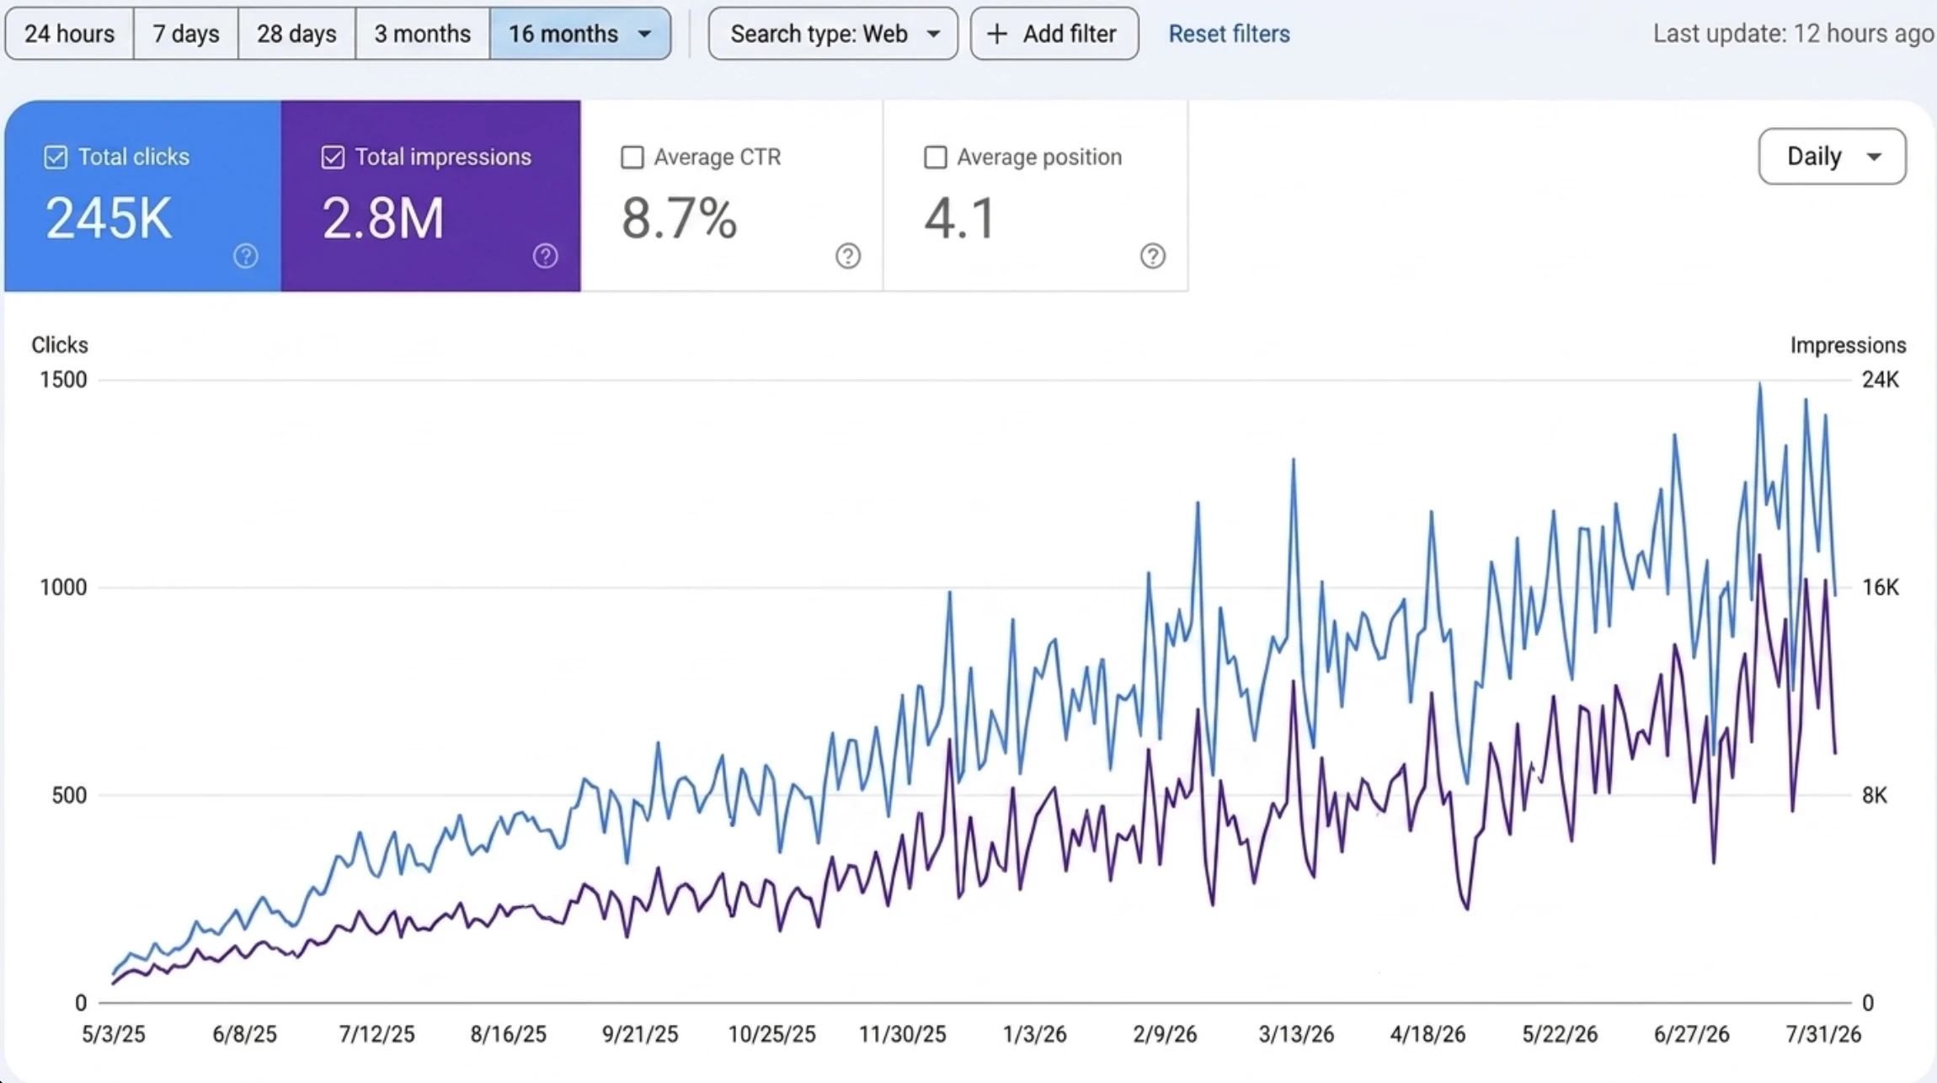This screenshot has height=1083, width=1937.
Task: Click the plus icon in Add filter
Action: pyautogui.click(x=996, y=34)
